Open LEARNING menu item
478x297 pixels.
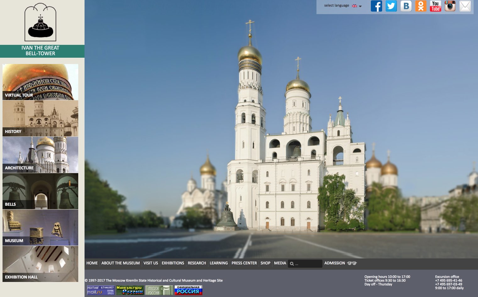219,263
